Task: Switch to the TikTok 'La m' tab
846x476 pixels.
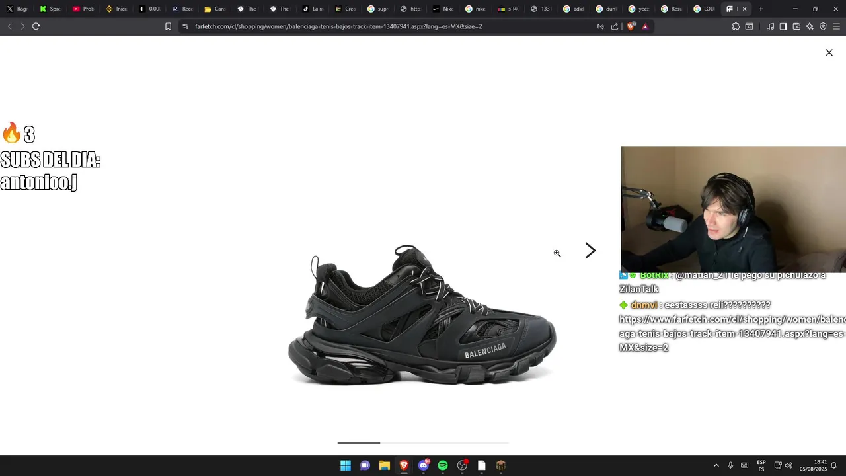Action: [x=312, y=9]
